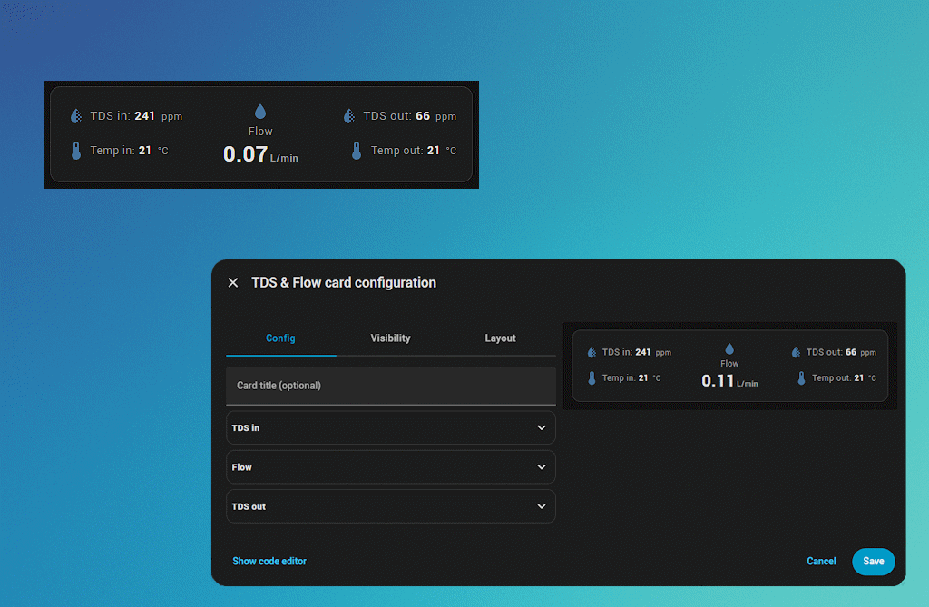Save the card configuration

pos(873,561)
